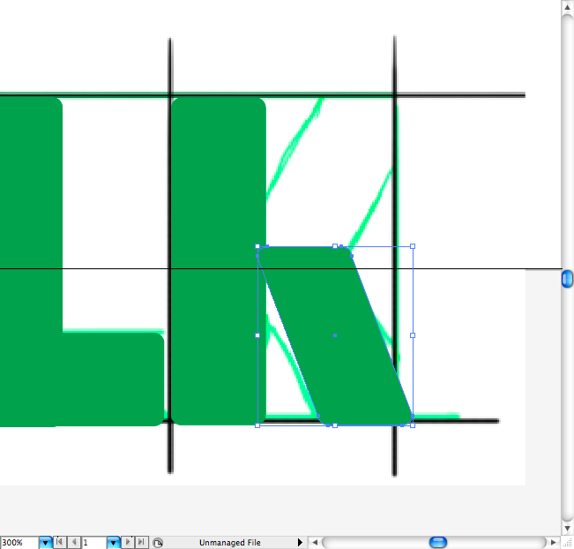The width and height of the screenshot is (574, 549).
Task: Click the green K vertical stem shape
Action: (x=219, y=261)
